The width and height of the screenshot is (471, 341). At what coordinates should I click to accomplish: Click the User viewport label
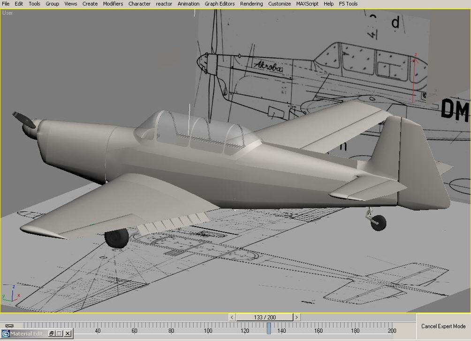[8, 13]
